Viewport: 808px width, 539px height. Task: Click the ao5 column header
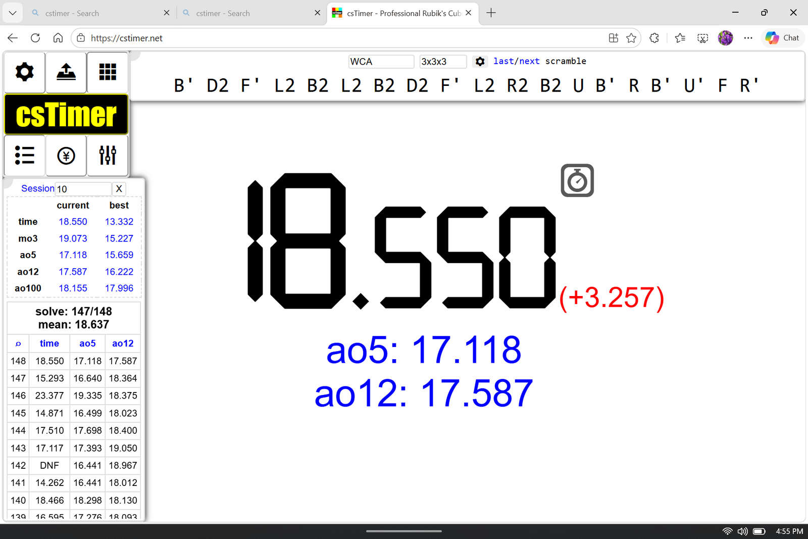coord(87,344)
